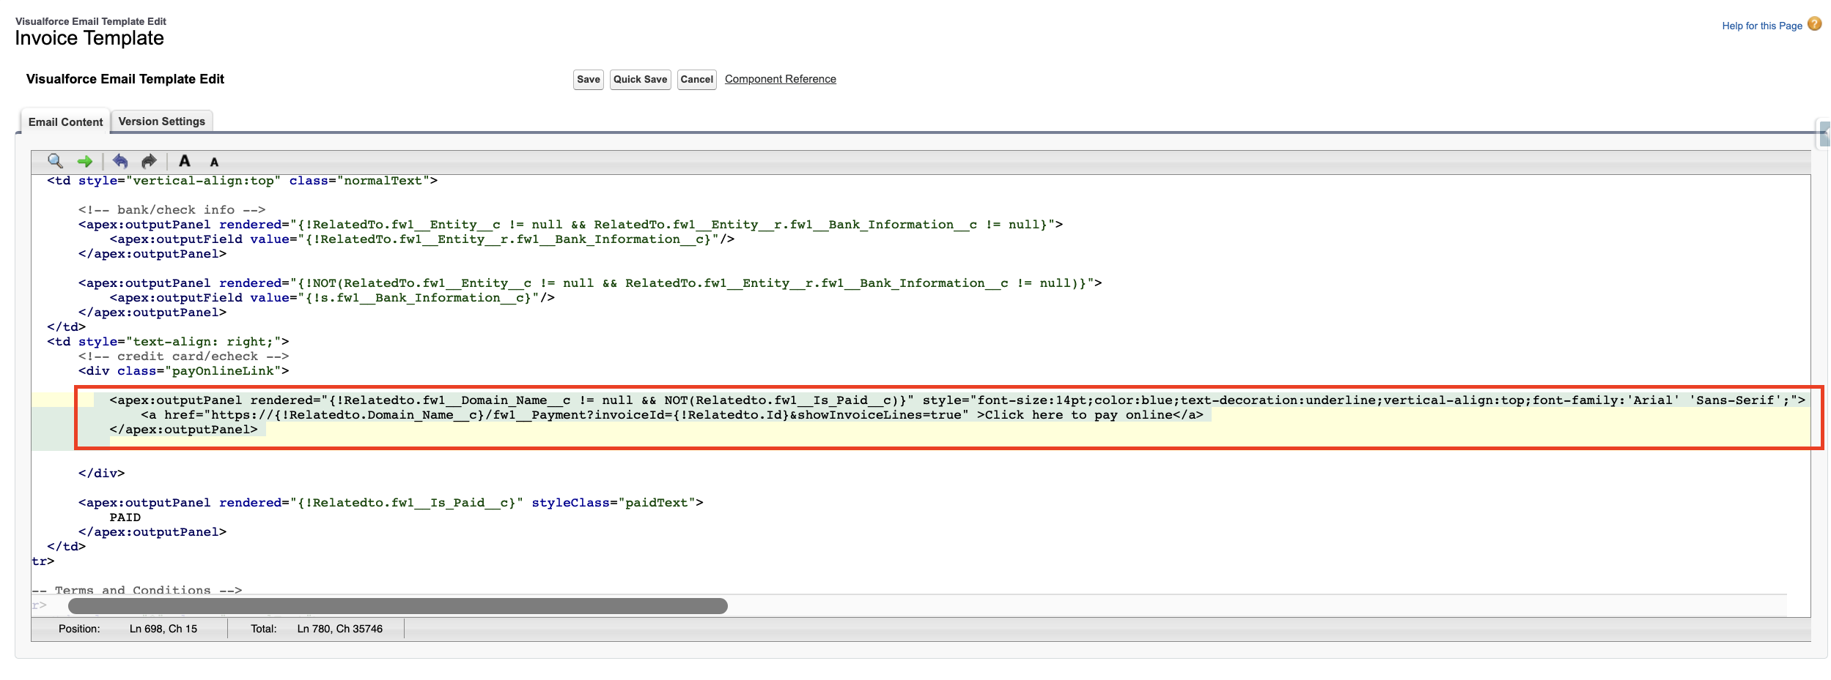
Task: Click the 'Invoice Template' page title
Action: pyautogui.click(x=89, y=38)
